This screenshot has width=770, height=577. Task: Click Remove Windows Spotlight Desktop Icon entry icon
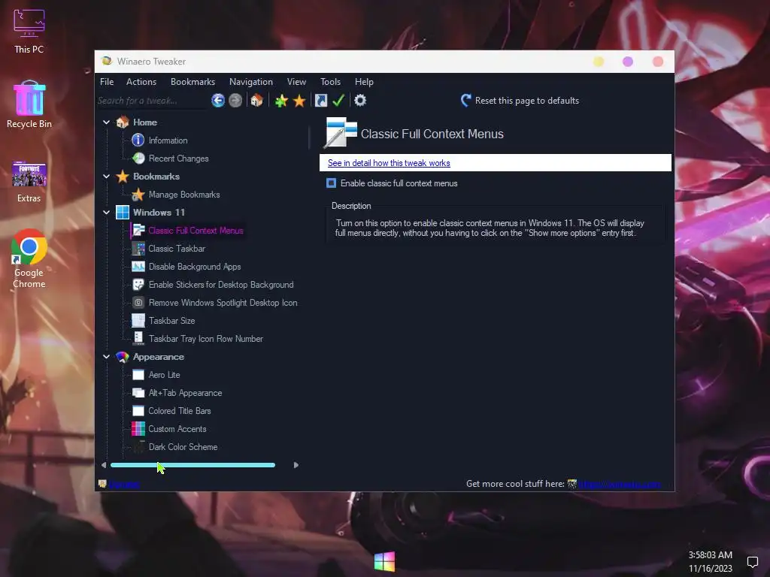[138, 303]
